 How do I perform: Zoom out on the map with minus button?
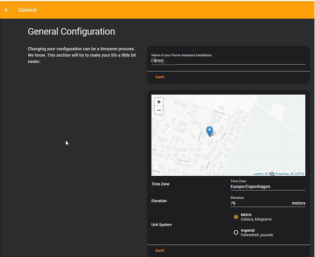(159, 110)
